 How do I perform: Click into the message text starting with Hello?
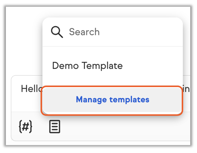[x=29, y=89]
